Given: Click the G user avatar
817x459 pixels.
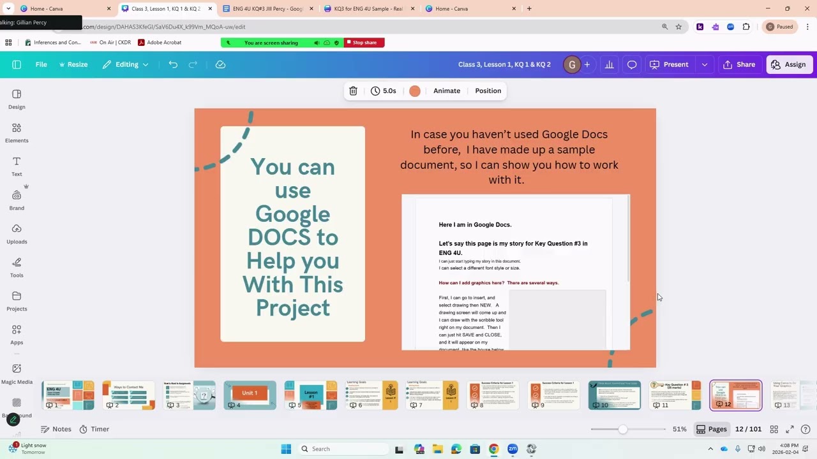Looking at the screenshot, I should click(572, 64).
